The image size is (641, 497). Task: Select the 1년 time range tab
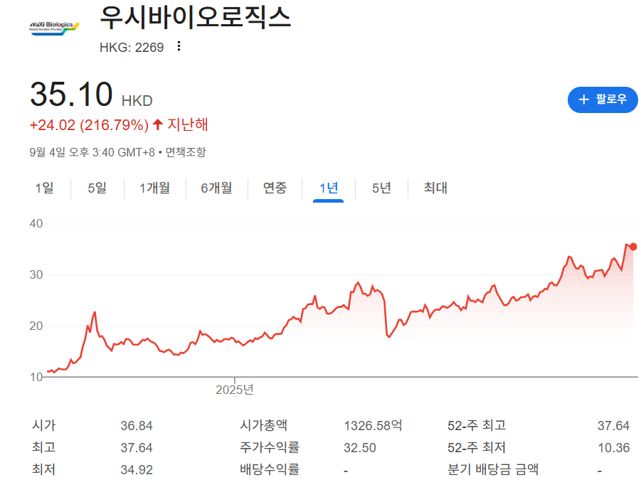point(328,188)
